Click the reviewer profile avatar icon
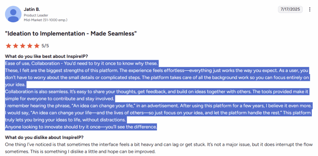Viewport: 318px width, 156px height. click(13, 15)
